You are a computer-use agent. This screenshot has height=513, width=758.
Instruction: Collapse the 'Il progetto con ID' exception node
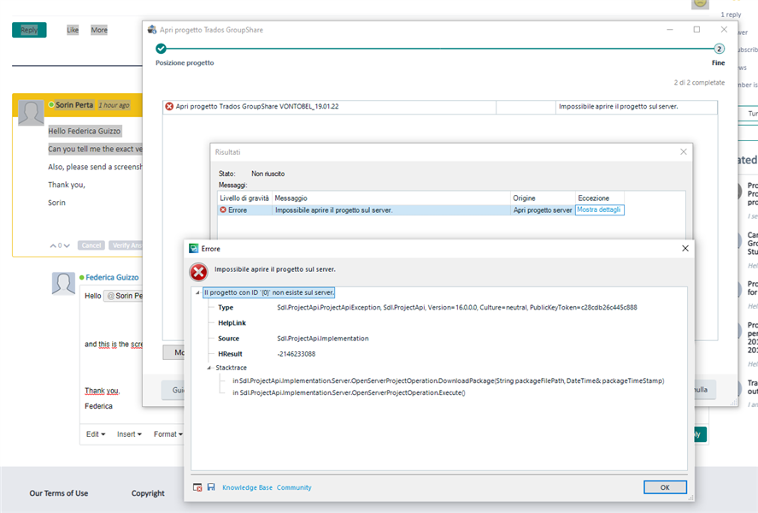pyautogui.click(x=197, y=292)
